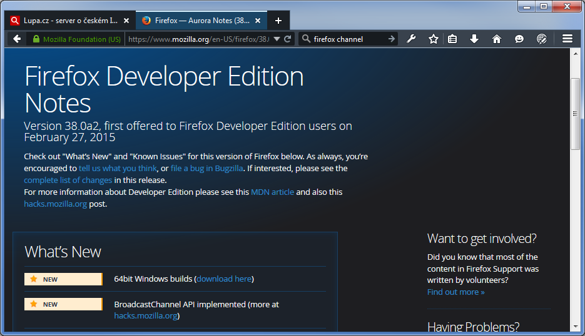The width and height of the screenshot is (585, 336).
Task: Click the Want to get involved? heading
Action: point(482,239)
